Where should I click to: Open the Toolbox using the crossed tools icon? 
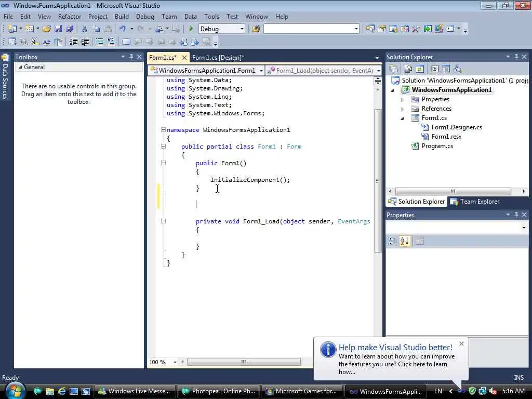click(x=416, y=29)
